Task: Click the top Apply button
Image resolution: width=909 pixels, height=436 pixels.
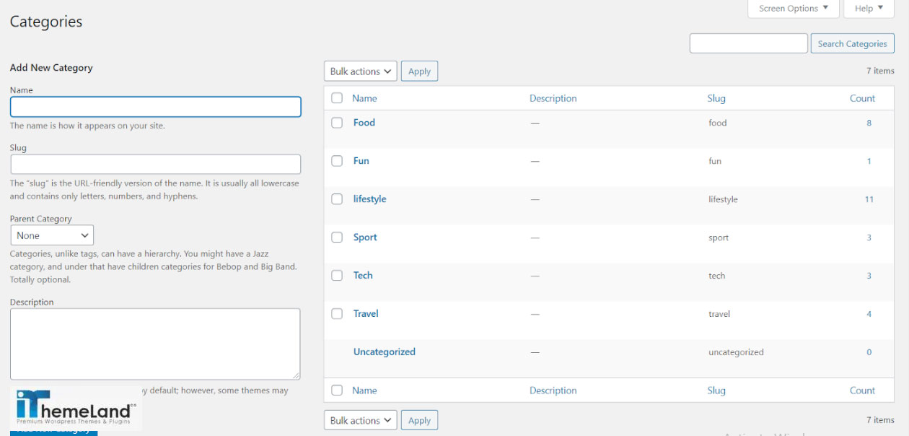Action: 419,71
